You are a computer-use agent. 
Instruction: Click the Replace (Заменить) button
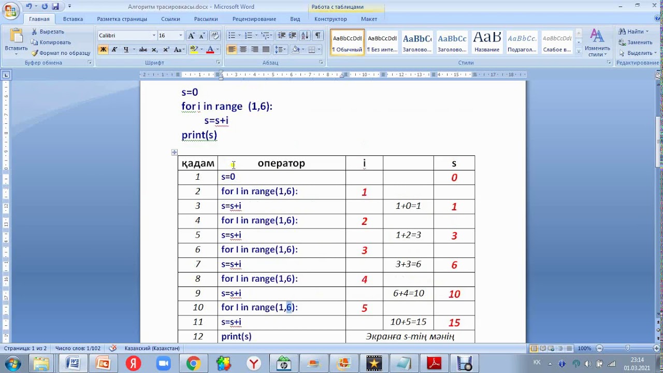click(635, 42)
